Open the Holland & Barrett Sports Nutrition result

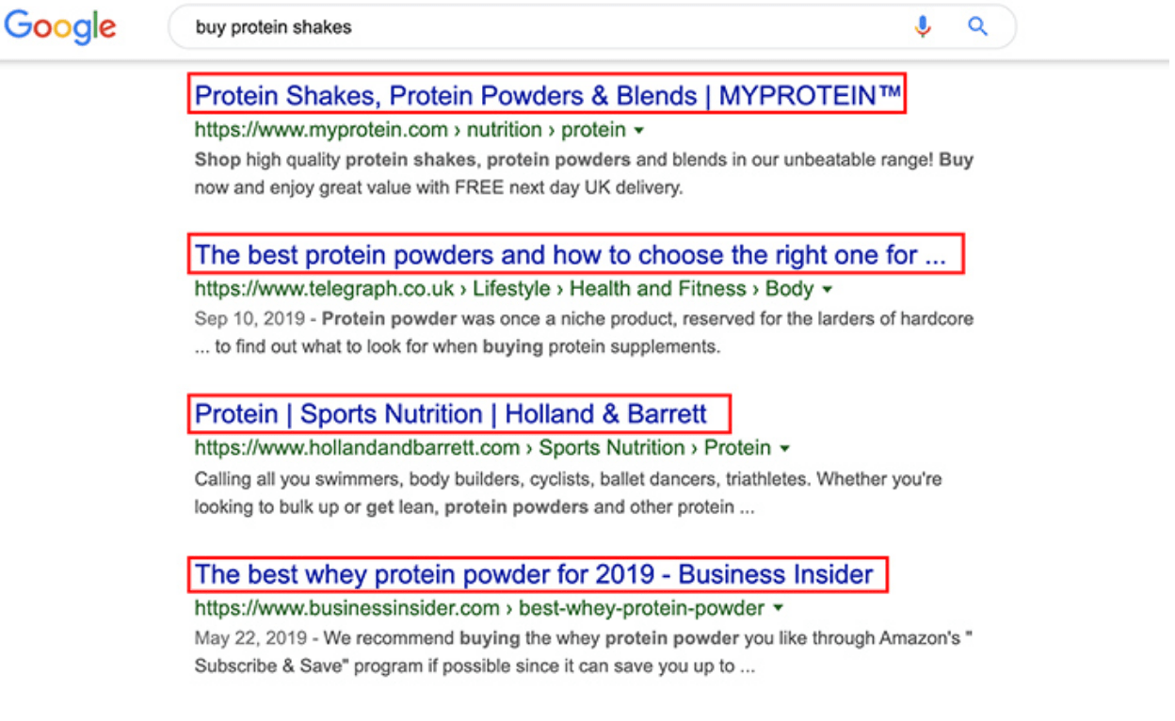tap(451, 414)
